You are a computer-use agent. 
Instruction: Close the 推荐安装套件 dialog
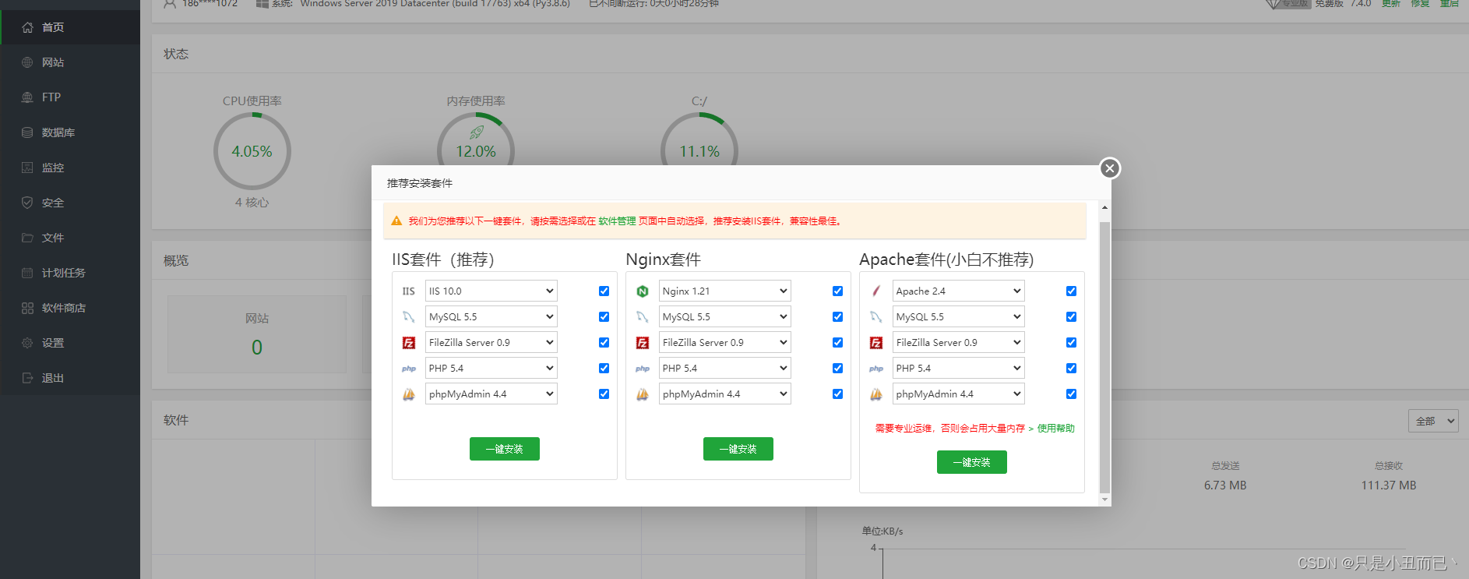pyautogui.click(x=1110, y=168)
